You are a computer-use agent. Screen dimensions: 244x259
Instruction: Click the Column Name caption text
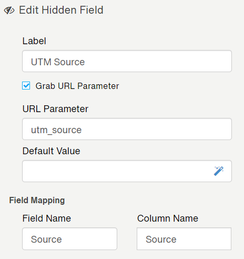(x=168, y=218)
